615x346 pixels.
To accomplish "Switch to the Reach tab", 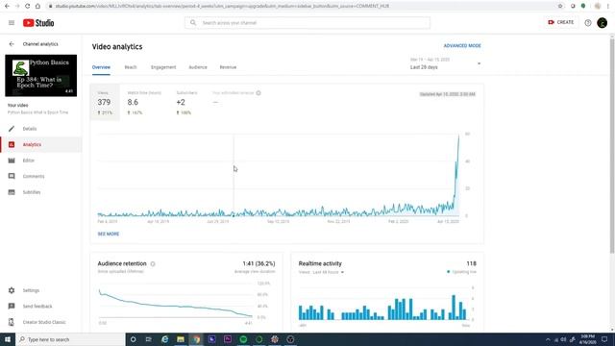I will click(131, 67).
